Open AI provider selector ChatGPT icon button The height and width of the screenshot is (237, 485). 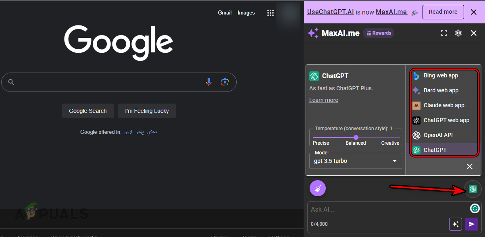(x=473, y=189)
